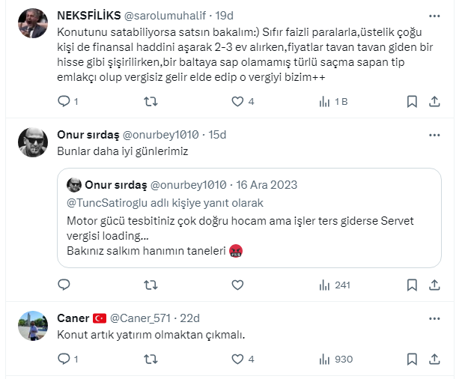Image resolution: width=459 pixels, height=379 pixels.
Task: Reply to Onur sırdaş's tweet
Action: 64,285
